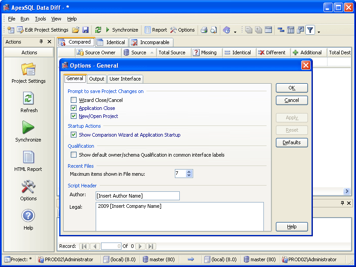The height and width of the screenshot is (267, 356).
Task: Click the Author name input field
Action: click(x=138, y=196)
